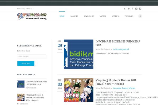Open the BLOGTIPS menu item
Screen dimensions: 158x105
74,16
